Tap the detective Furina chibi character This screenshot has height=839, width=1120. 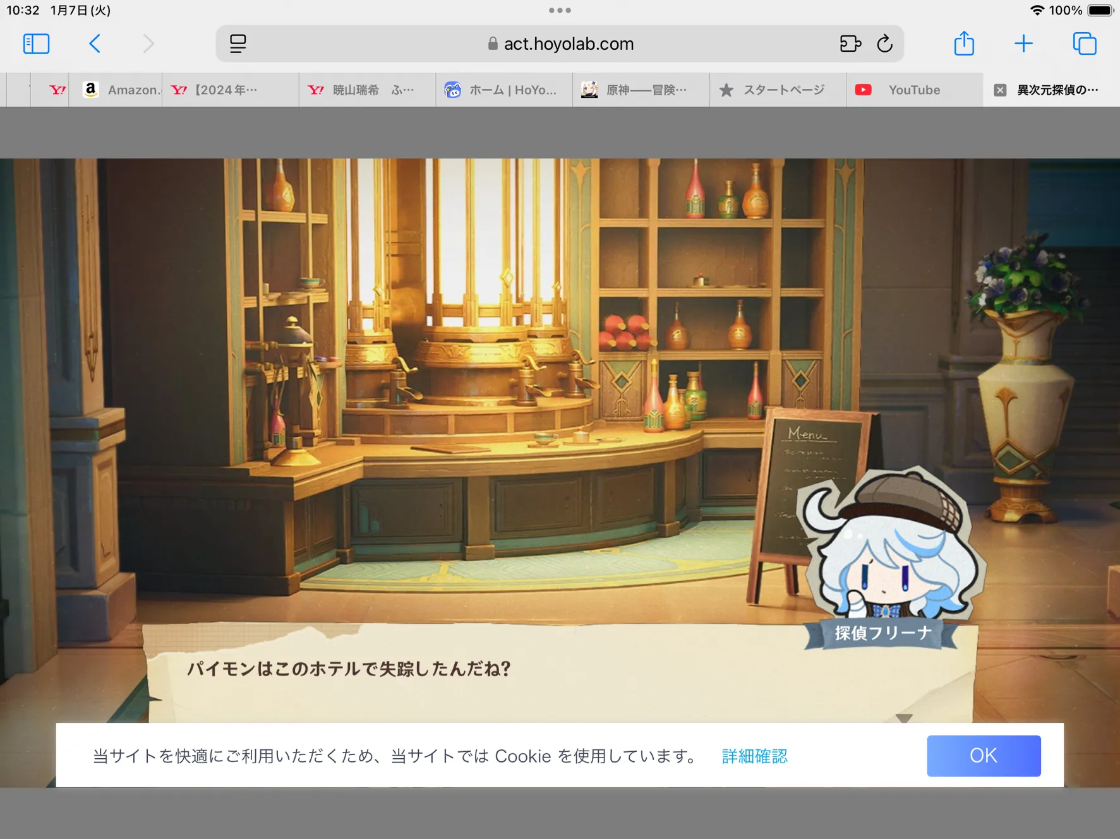point(891,544)
